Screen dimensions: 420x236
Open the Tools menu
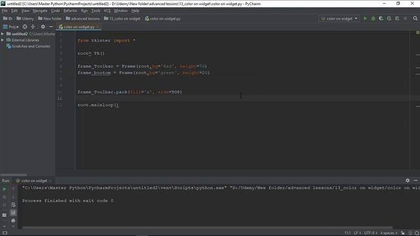[96, 10]
